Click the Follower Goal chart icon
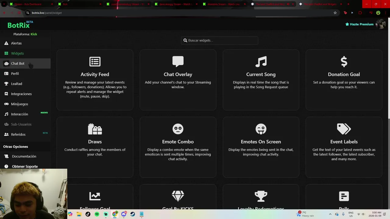The image size is (390, 219). click(95, 196)
